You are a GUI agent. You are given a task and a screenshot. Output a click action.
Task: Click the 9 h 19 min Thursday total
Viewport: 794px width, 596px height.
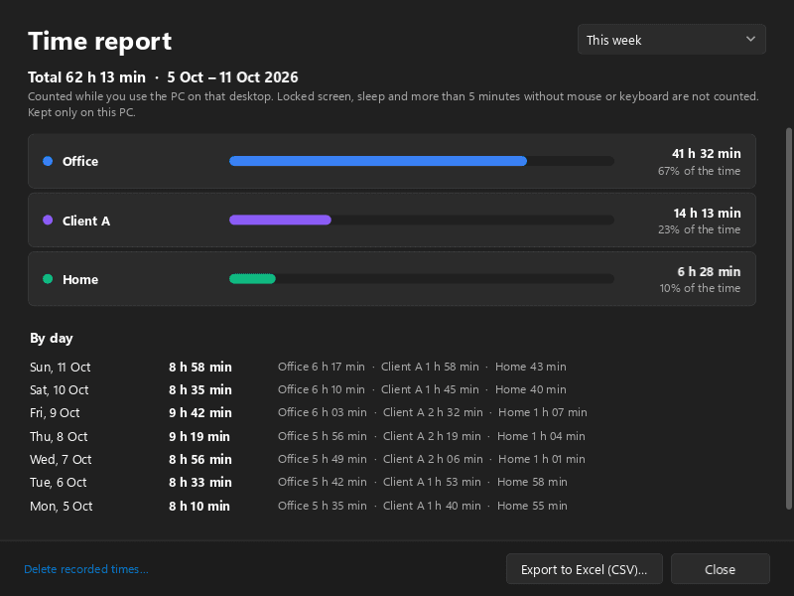(199, 436)
